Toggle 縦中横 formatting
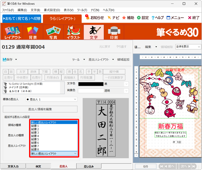The image size is (202, 170). (114, 72)
